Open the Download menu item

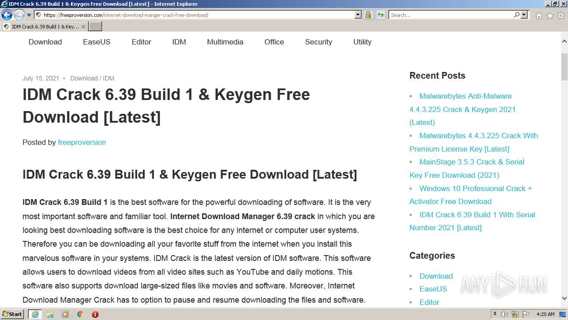tap(45, 42)
